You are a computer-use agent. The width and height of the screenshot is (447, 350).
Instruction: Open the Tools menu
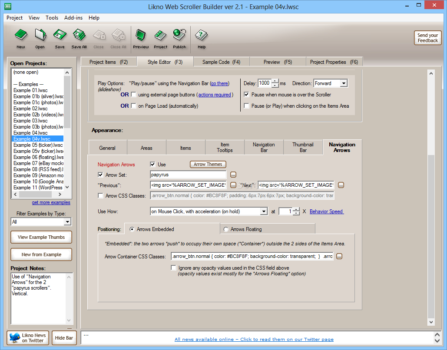pyautogui.click(x=52, y=18)
